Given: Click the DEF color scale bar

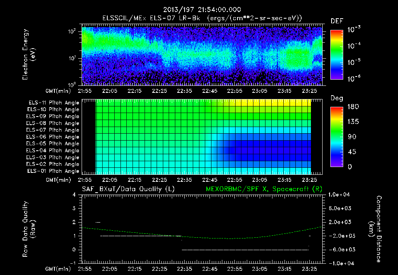Looking at the screenshot, I should [x=337, y=54].
